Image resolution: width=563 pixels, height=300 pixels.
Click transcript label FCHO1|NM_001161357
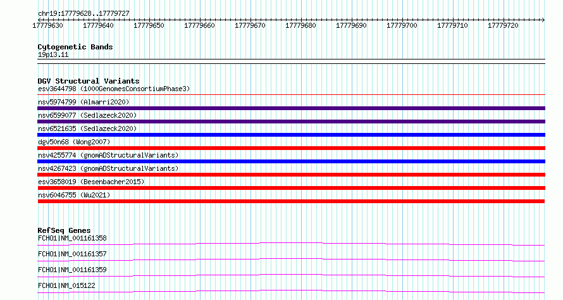(x=72, y=254)
